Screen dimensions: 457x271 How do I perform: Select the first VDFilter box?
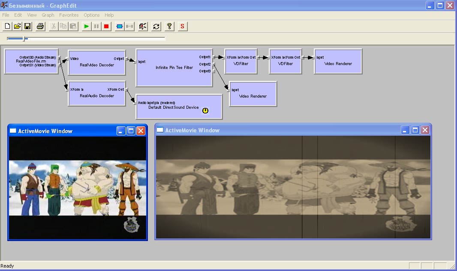click(241, 61)
